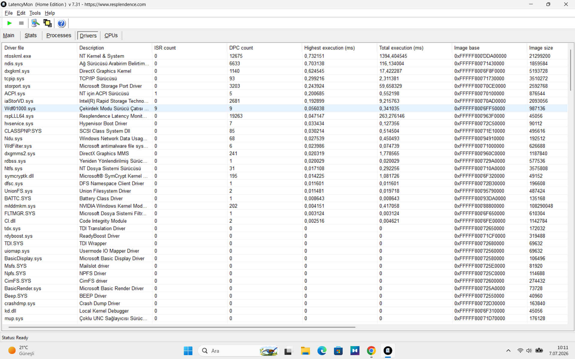Open Microsoft Store from the taskbar
This screenshot has width=575, height=359.
338,351
